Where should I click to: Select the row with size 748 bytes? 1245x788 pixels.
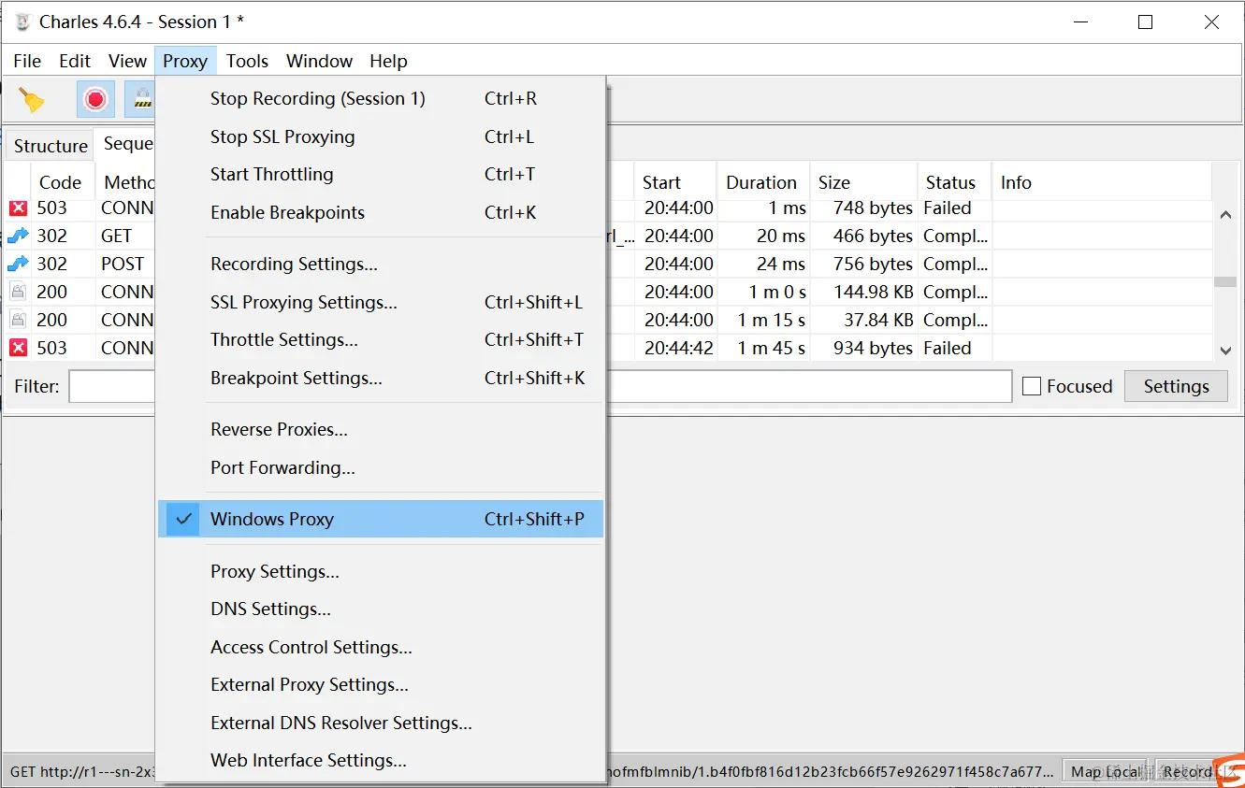point(608,208)
